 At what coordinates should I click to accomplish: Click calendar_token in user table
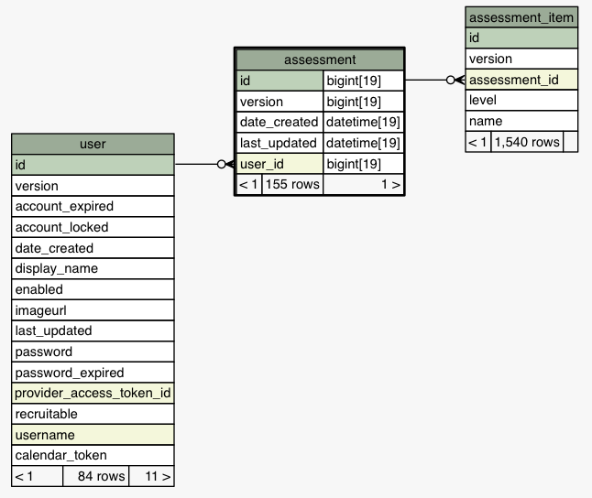point(93,455)
